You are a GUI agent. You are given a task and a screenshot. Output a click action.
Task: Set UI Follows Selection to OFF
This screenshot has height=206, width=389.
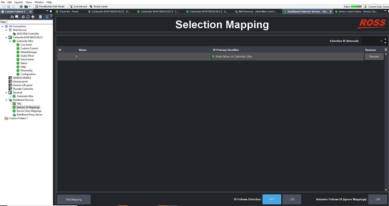click(x=272, y=200)
